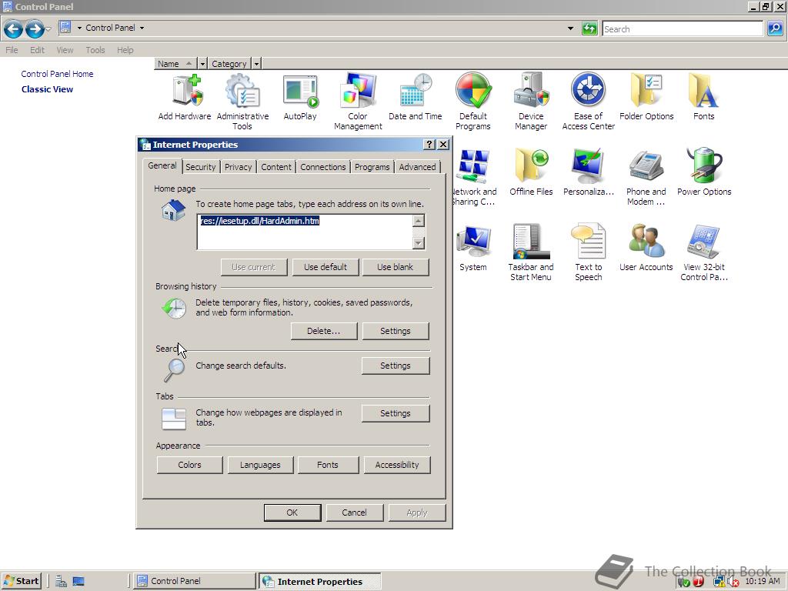The height and width of the screenshot is (591, 788).
Task: Open Device Manager icon
Action: pyautogui.click(x=531, y=102)
